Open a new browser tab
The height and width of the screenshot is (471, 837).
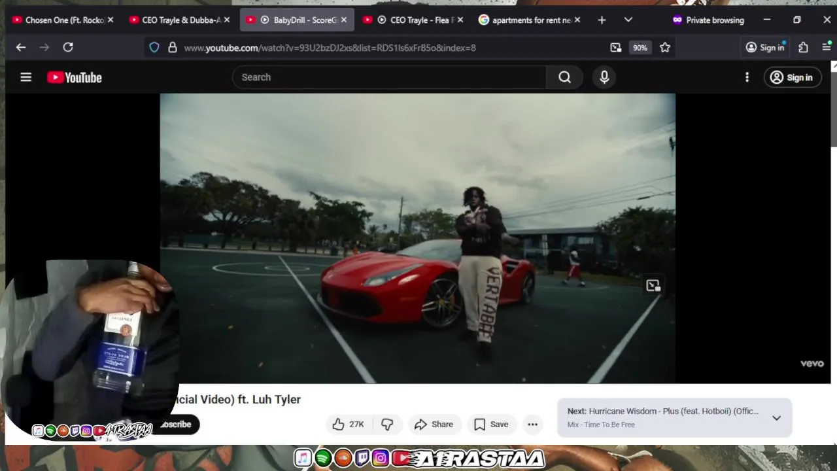pyautogui.click(x=602, y=20)
